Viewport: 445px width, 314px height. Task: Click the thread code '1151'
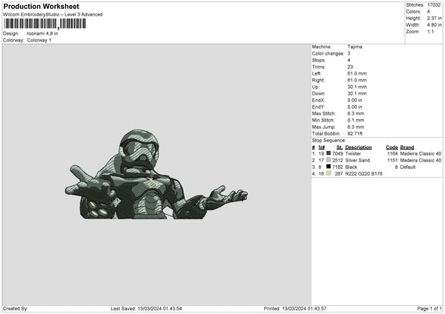[392, 161]
